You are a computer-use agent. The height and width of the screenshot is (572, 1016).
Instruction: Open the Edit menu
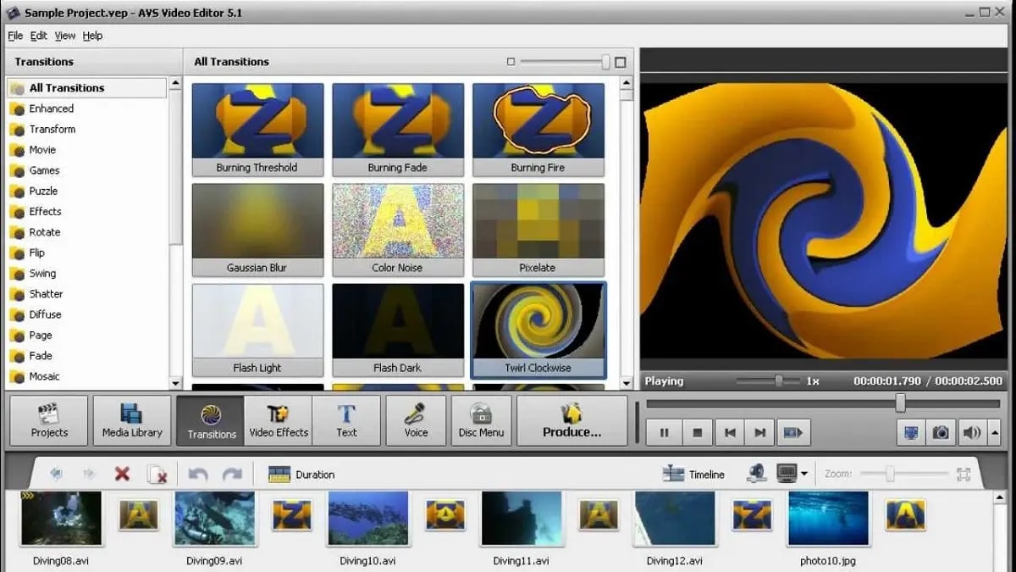tap(39, 36)
